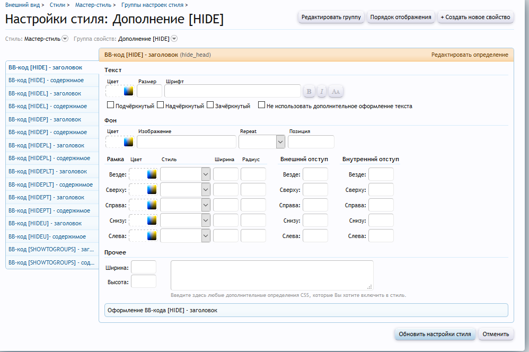Click the Italic text style icon
Viewport: 529px width, 352px height.
[322, 92]
